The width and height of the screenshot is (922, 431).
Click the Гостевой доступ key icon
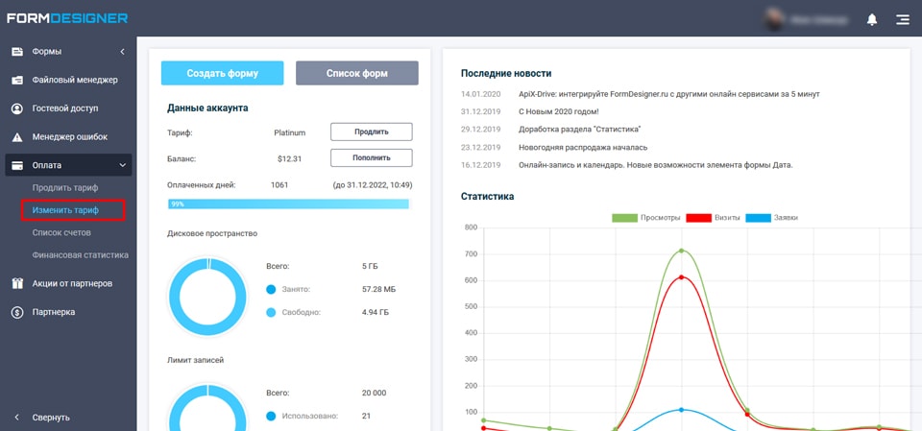point(17,108)
